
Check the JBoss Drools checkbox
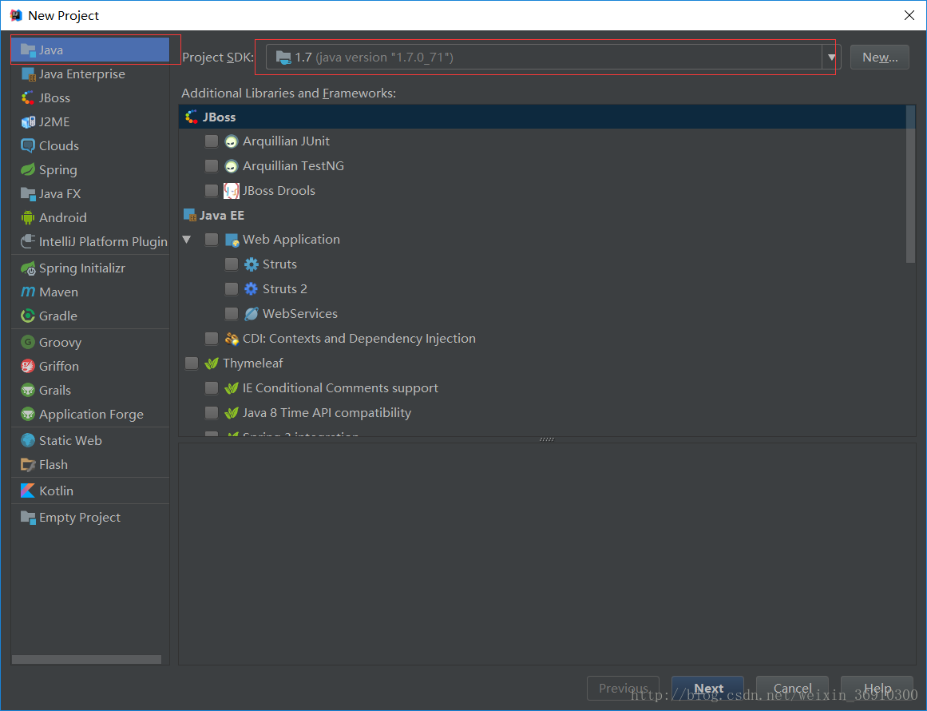211,190
